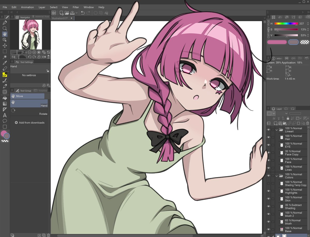The height and width of the screenshot is (237, 310).
Task: Select the Gradient tool
Action: (5, 104)
